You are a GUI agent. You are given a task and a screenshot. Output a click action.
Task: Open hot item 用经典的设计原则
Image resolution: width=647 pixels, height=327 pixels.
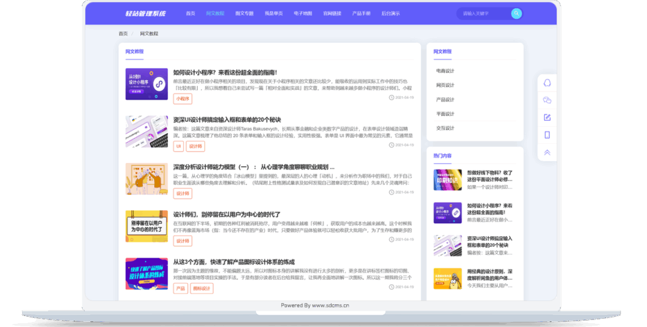click(490, 275)
